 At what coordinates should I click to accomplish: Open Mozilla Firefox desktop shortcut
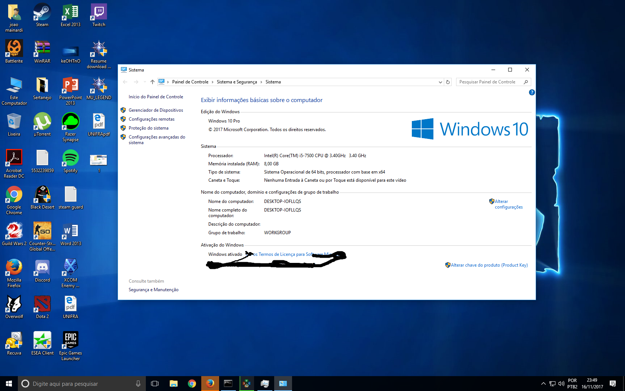14,273
